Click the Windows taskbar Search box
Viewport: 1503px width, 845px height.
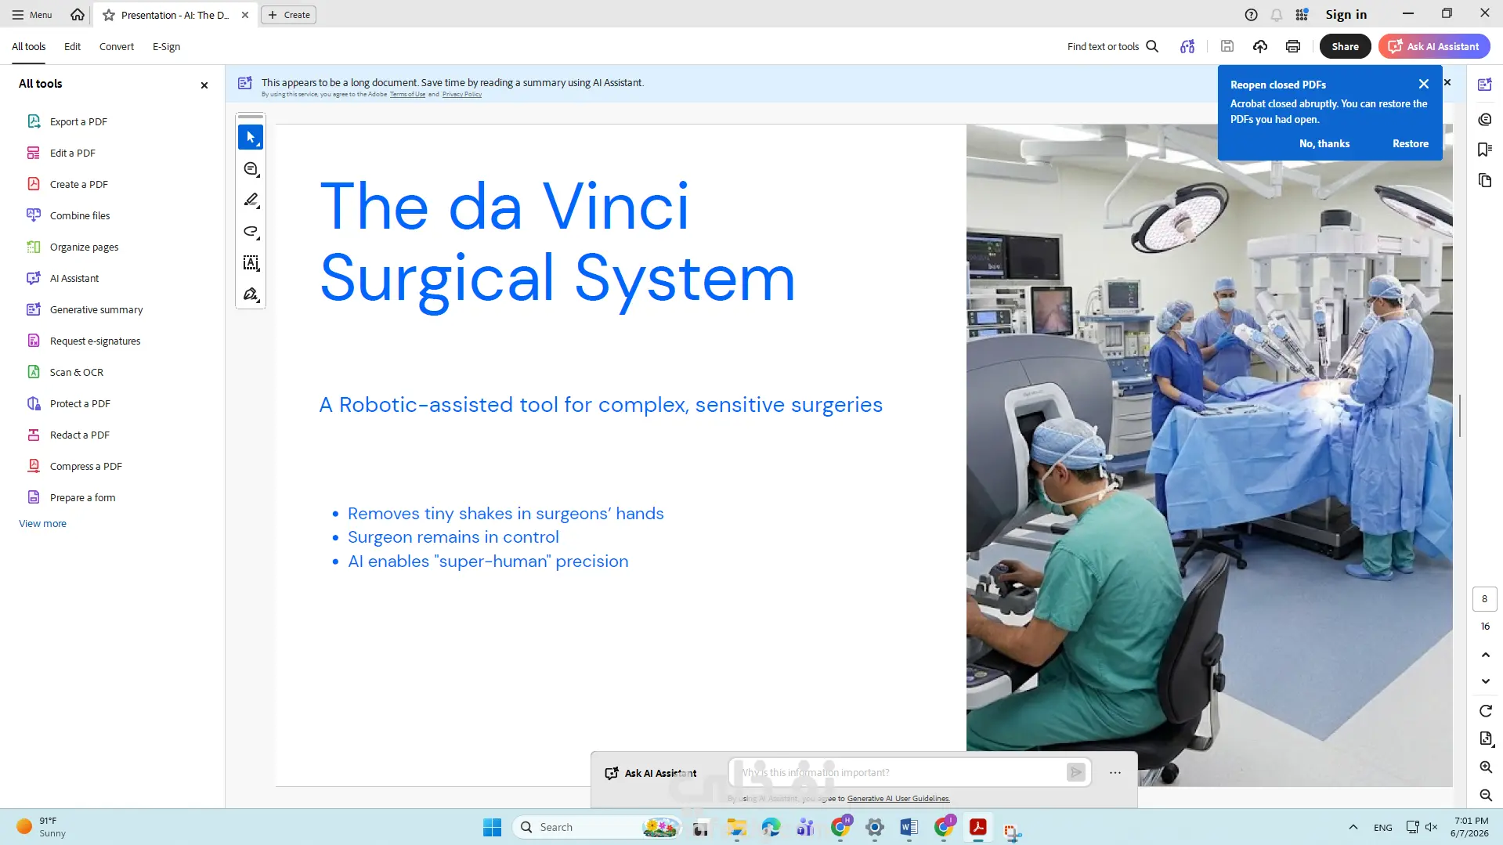(596, 827)
